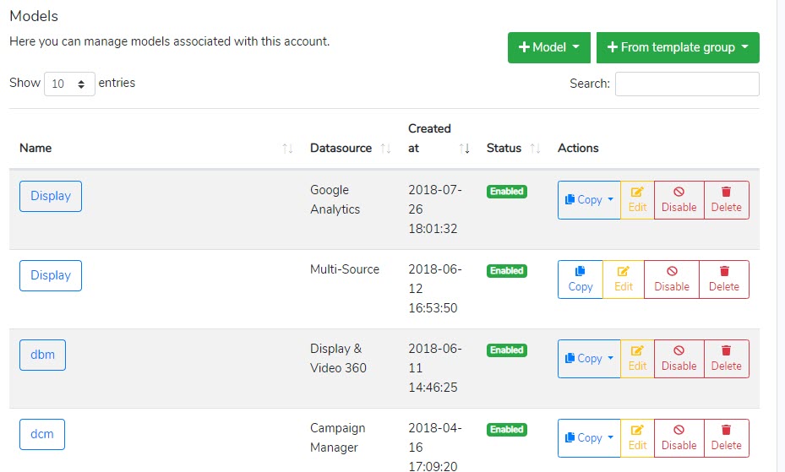Disable the Multi-Source Display model
Screen dimensions: 785x472
(x=672, y=279)
